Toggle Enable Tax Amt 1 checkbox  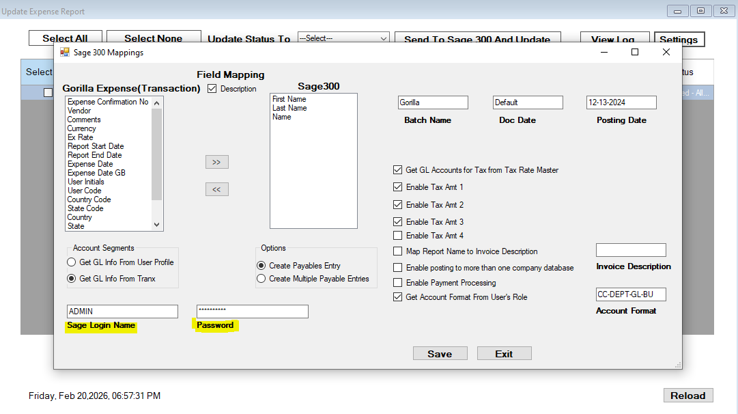click(x=398, y=187)
